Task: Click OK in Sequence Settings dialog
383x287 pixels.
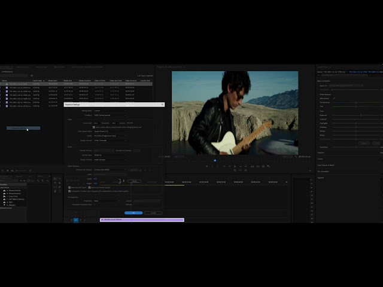Action: click(x=133, y=213)
